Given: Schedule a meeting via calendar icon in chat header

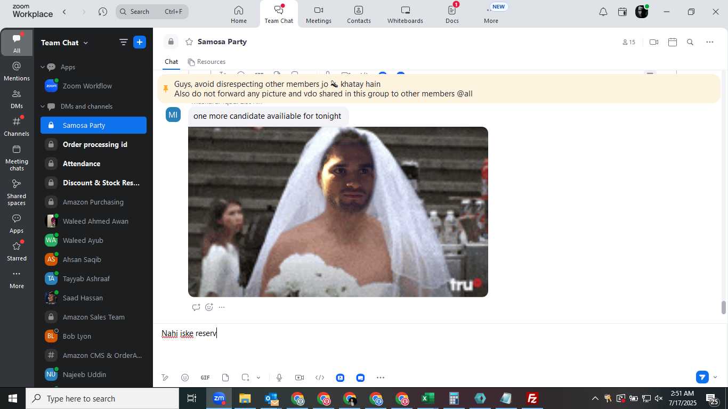Looking at the screenshot, I should (x=673, y=42).
